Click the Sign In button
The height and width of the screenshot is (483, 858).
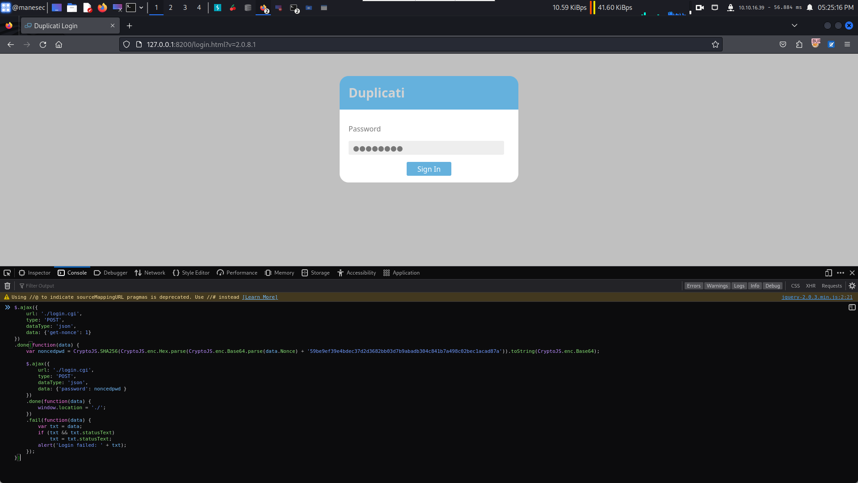click(x=429, y=169)
